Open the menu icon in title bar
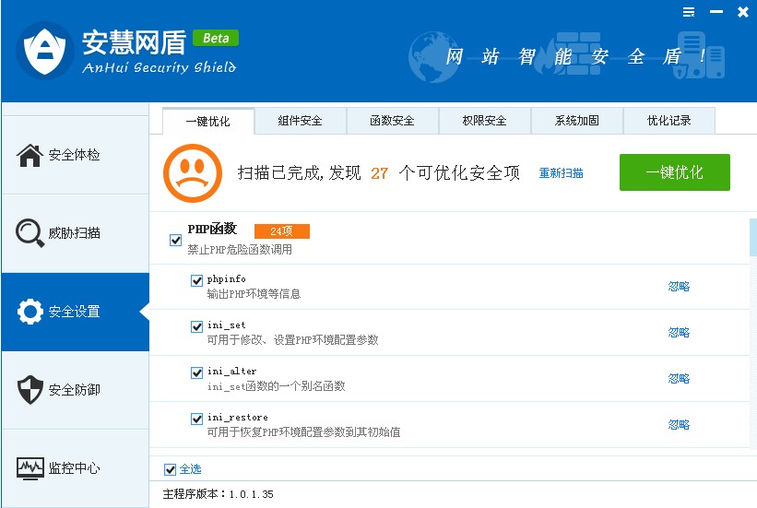The width and height of the screenshot is (757, 508). pyautogui.click(x=689, y=12)
